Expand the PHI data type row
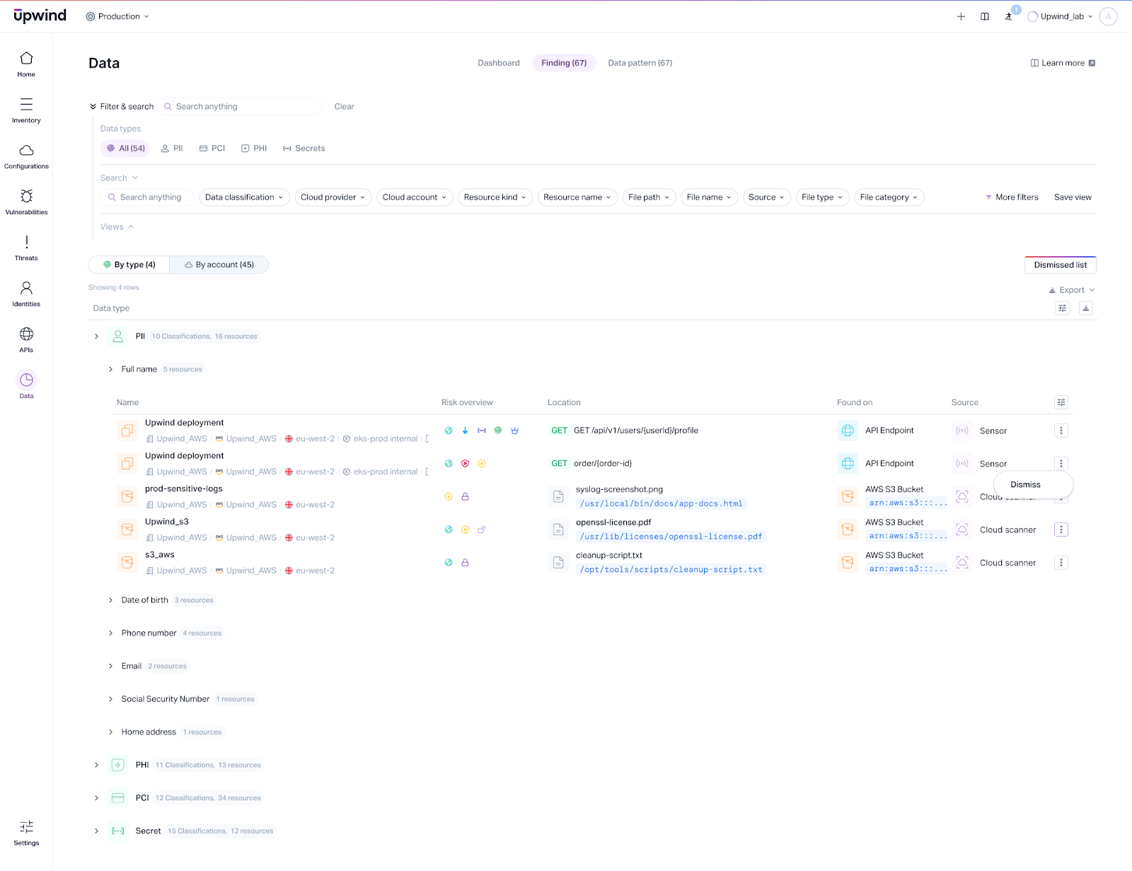The width and height of the screenshot is (1132, 871). [x=96, y=765]
